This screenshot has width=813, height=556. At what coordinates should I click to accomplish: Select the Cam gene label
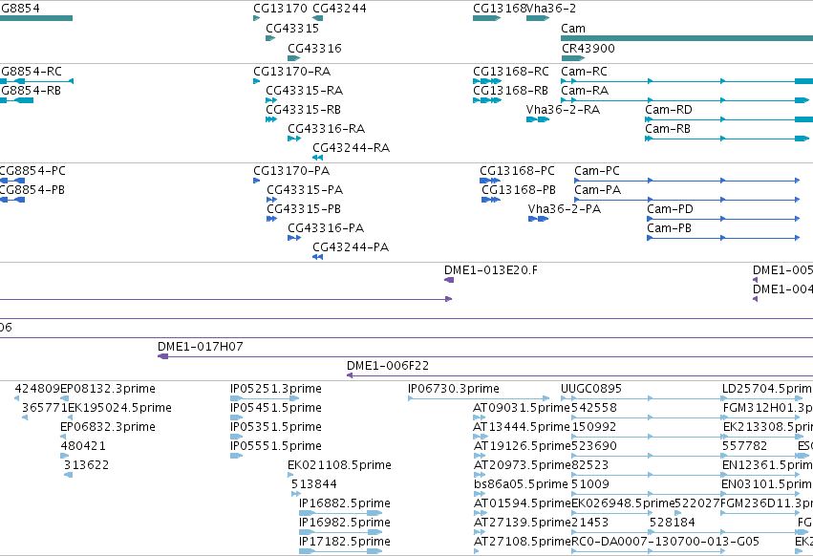coord(573,29)
